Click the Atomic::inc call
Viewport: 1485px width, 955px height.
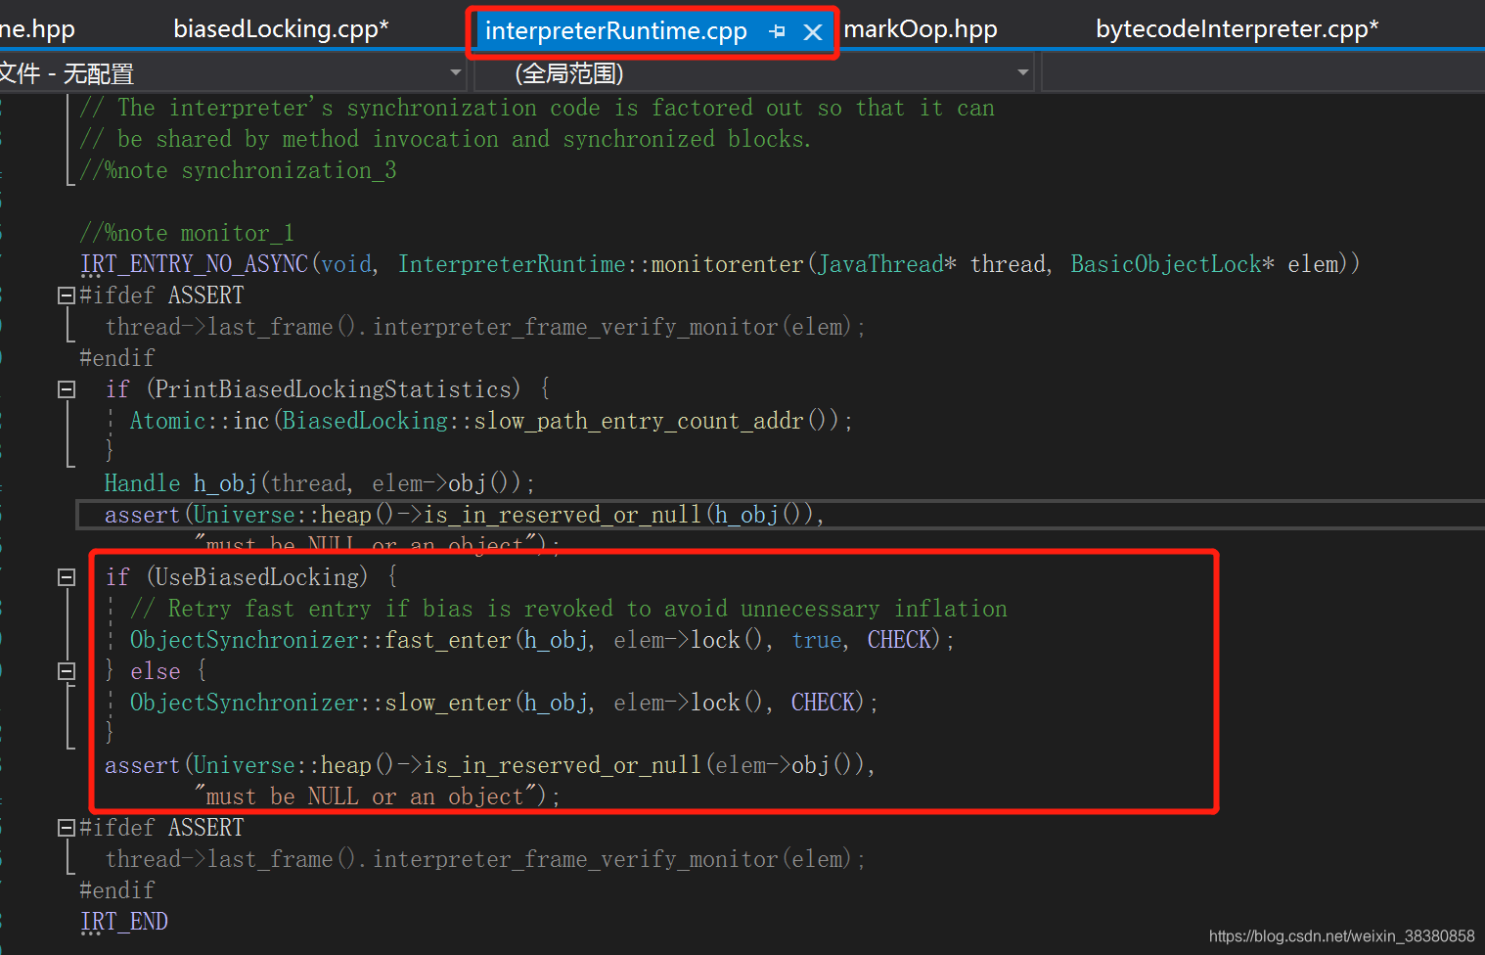point(200,421)
